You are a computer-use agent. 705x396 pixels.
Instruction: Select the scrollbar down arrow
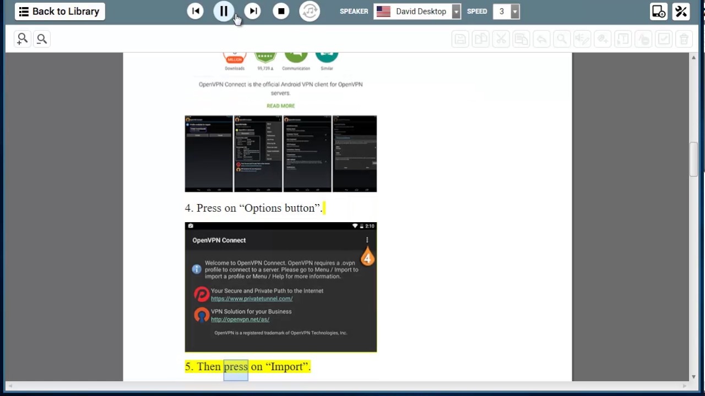[x=693, y=377]
